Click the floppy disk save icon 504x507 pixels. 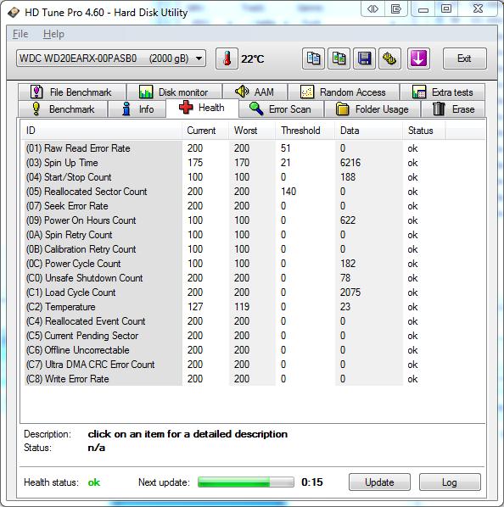[x=364, y=58]
